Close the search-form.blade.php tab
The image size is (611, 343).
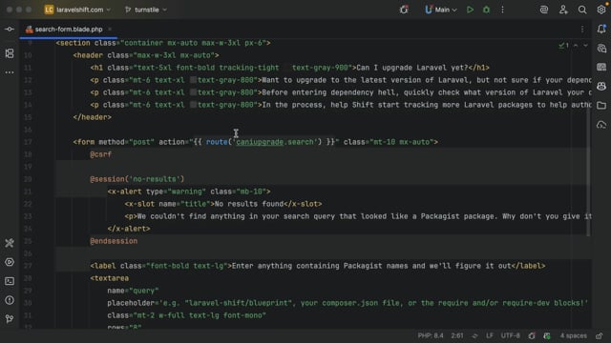(110, 30)
